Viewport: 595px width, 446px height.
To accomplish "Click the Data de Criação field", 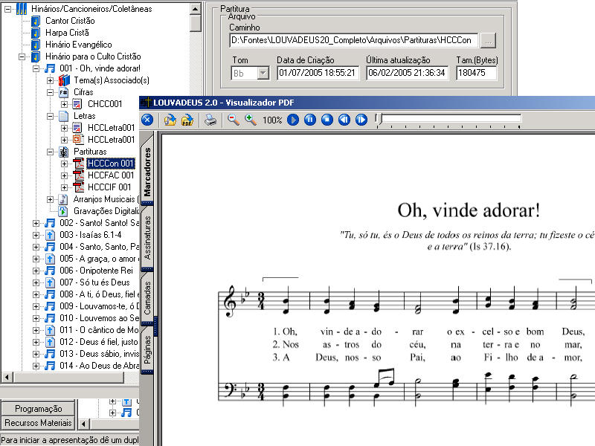I will tap(318, 73).
